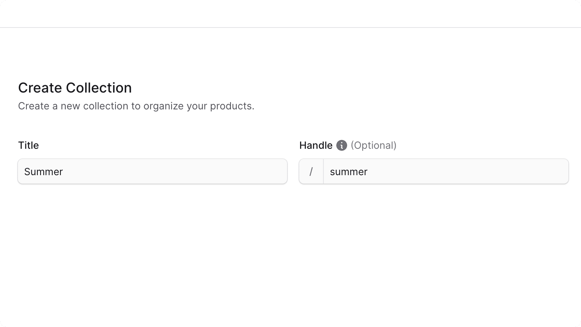Viewport: 581px width, 327px height.
Task: Select the Title field label
Action: click(28, 145)
